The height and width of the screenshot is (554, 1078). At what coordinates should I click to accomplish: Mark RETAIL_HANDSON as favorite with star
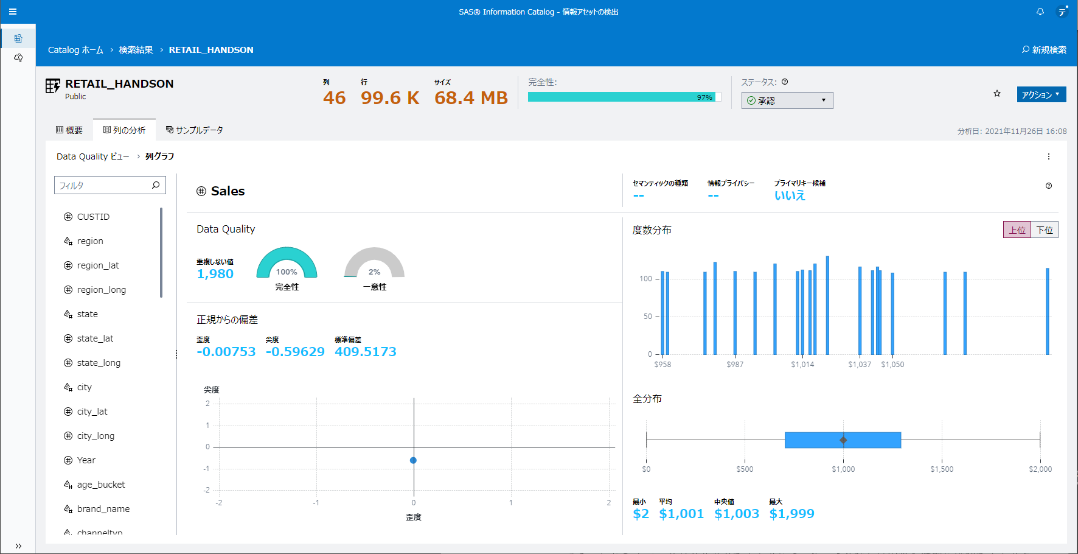[997, 94]
